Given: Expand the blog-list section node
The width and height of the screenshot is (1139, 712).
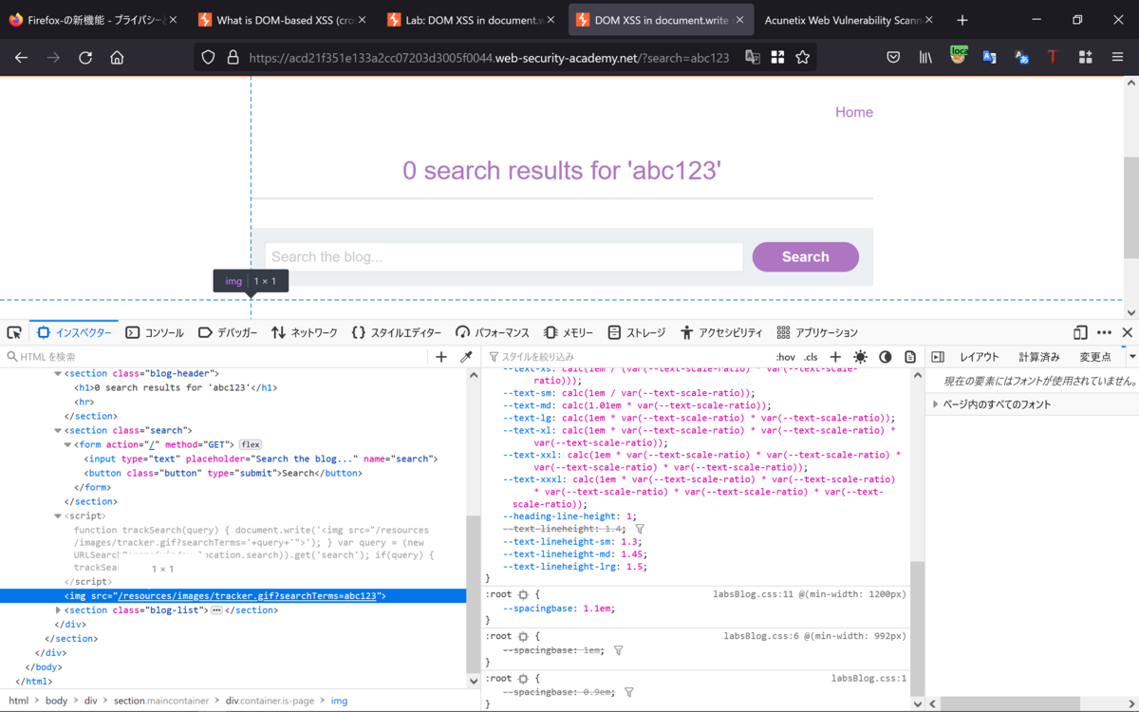Looking at the screenshot, I should coord(58,610).
